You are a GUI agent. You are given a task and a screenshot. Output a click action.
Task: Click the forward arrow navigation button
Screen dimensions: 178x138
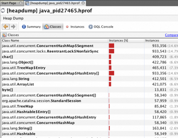(13, 27)
